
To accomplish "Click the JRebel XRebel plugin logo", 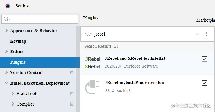I will pyautogui.click(x=92, y=62).
